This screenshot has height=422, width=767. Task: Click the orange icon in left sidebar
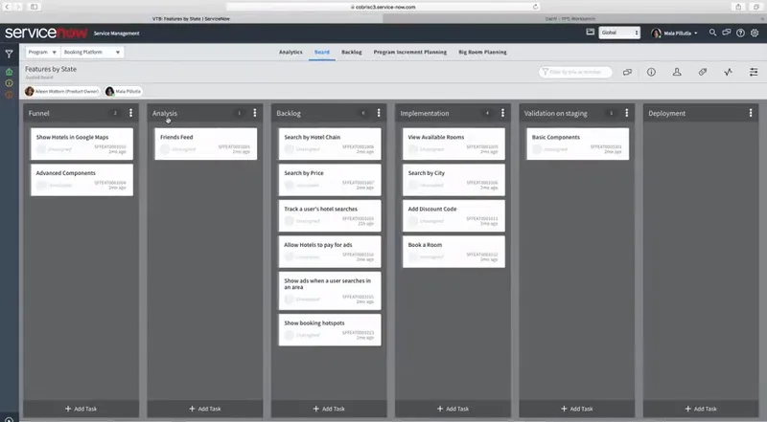[x=9, y=95]
